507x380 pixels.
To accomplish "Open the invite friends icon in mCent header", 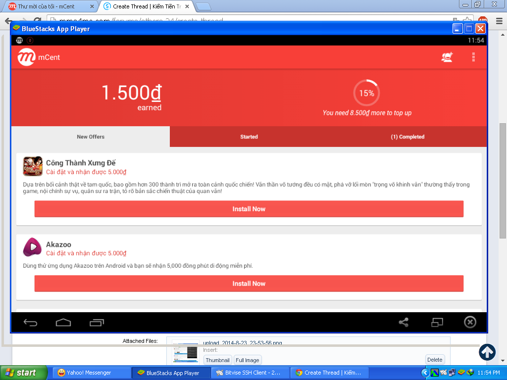I will click(447, 57).
